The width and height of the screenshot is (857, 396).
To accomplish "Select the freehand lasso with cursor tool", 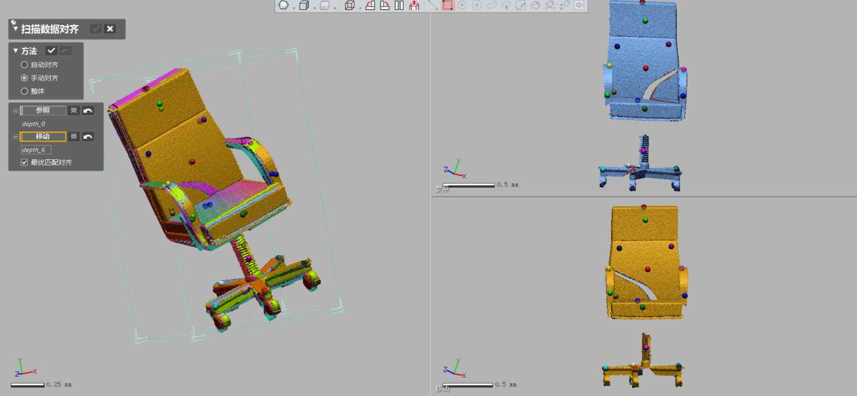I will pyautogui.click(x=506, y=6).
